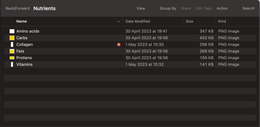
Task: Select the Vitamins file name
Action: pyautogui.click(x=24, y=64)
